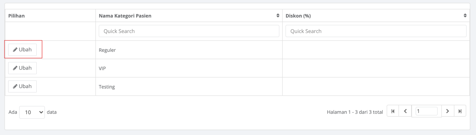Viewport: 476px width, 135px height.
Task: Open Ubah for the Testing category
Action: point(22,86)
